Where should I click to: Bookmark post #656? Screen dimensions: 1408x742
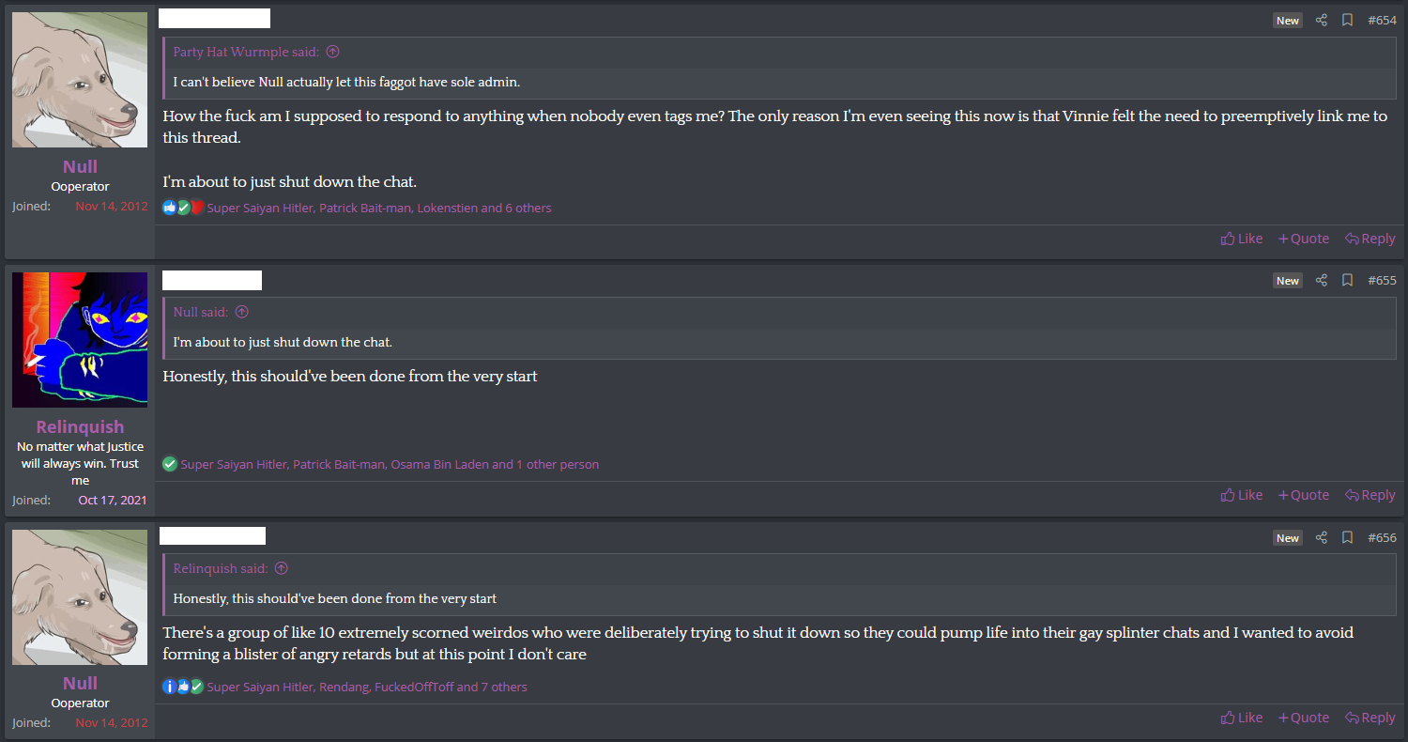[x=1347, y=537]
